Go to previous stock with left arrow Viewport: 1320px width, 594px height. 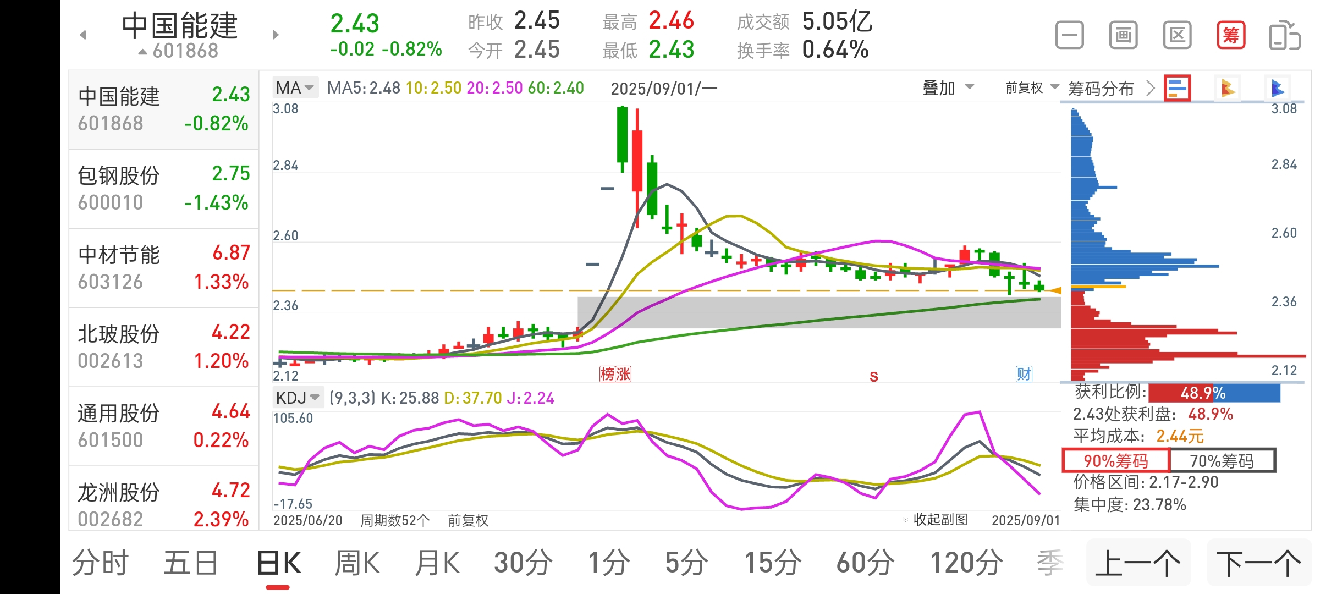pos(83,35)
